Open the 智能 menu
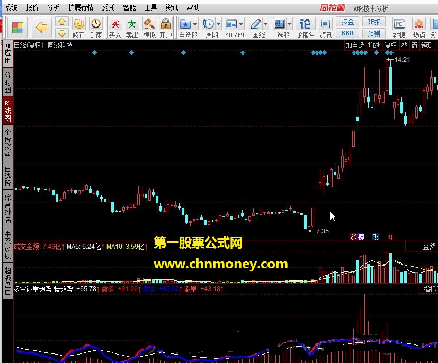 point(129,7)
